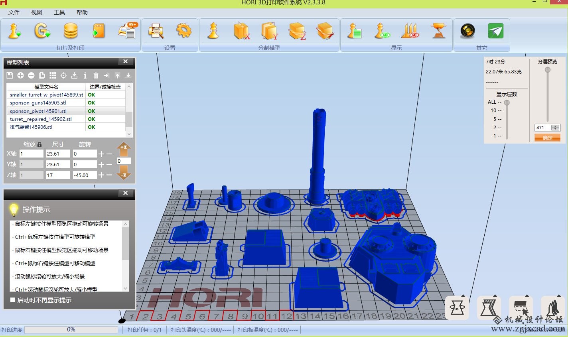The width and height of the screenshot is (568, 337).
Task: Click the free cut box with pen icon
Action: coord(325,31)
